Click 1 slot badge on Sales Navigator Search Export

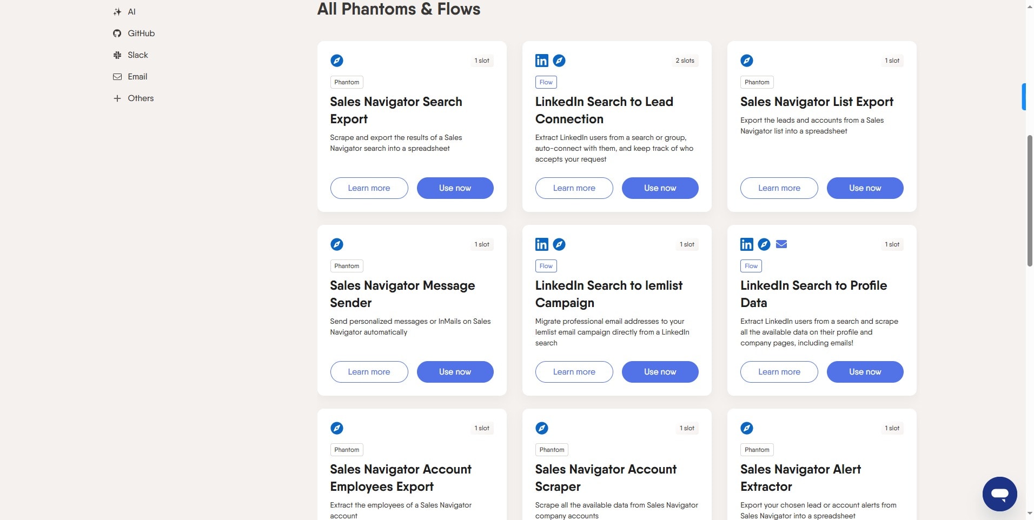click(x=482, y=61)
